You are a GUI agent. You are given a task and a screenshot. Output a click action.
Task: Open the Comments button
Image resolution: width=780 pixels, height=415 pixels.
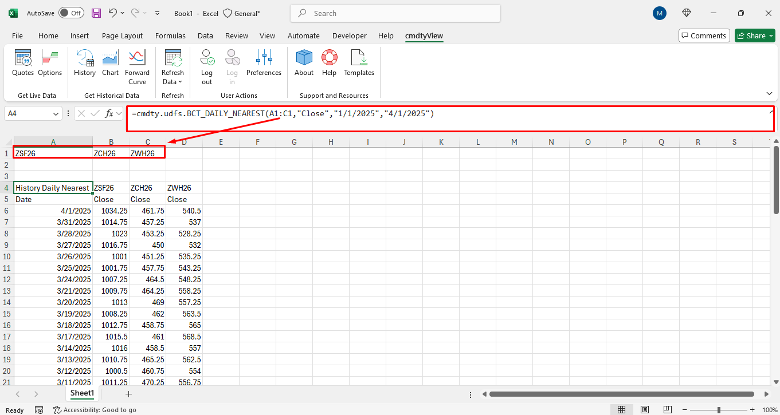pos(704,35)
